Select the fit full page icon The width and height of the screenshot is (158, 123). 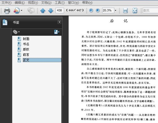135,11
